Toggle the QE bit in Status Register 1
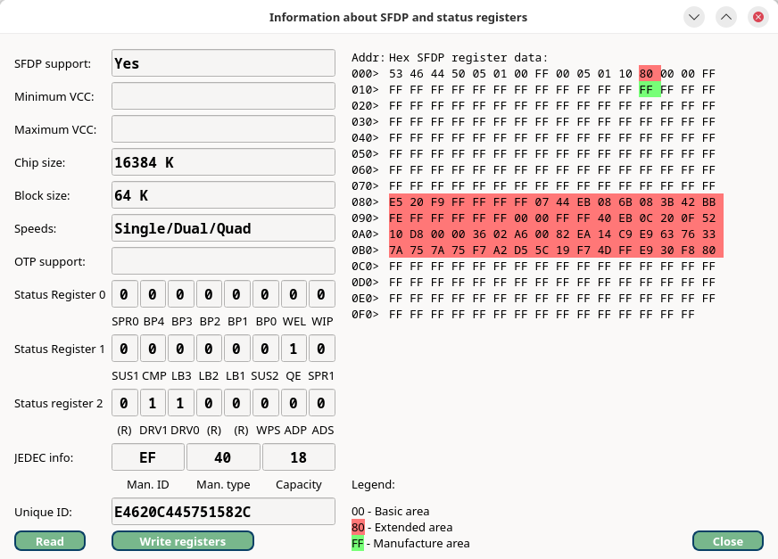Image resolution: width=778 pixels, height=559 pixels. (294, 348)
